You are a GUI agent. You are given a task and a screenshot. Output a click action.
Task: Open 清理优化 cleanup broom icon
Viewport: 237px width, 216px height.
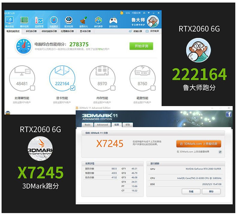tap(83, 22)
